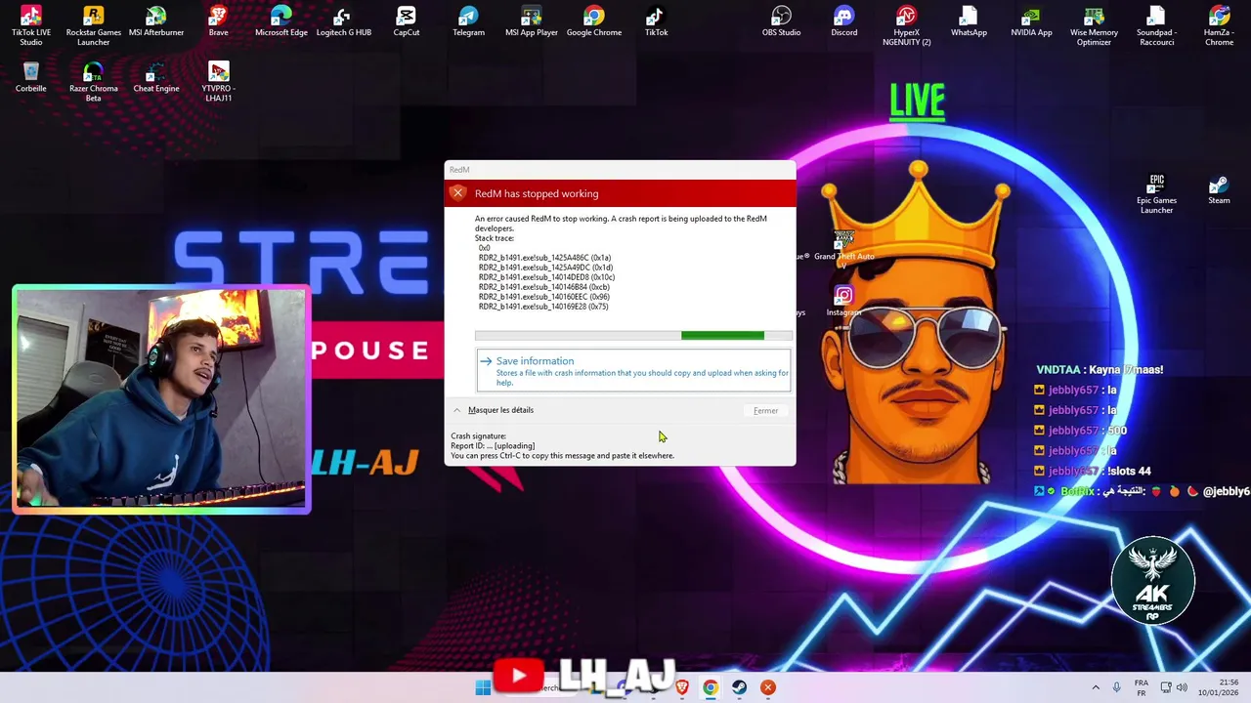Select the Brave desktop shortcut
Image resolution: width=1251 pixels, height=703 pixels.
pyautogui.click(x=219, y=21)
